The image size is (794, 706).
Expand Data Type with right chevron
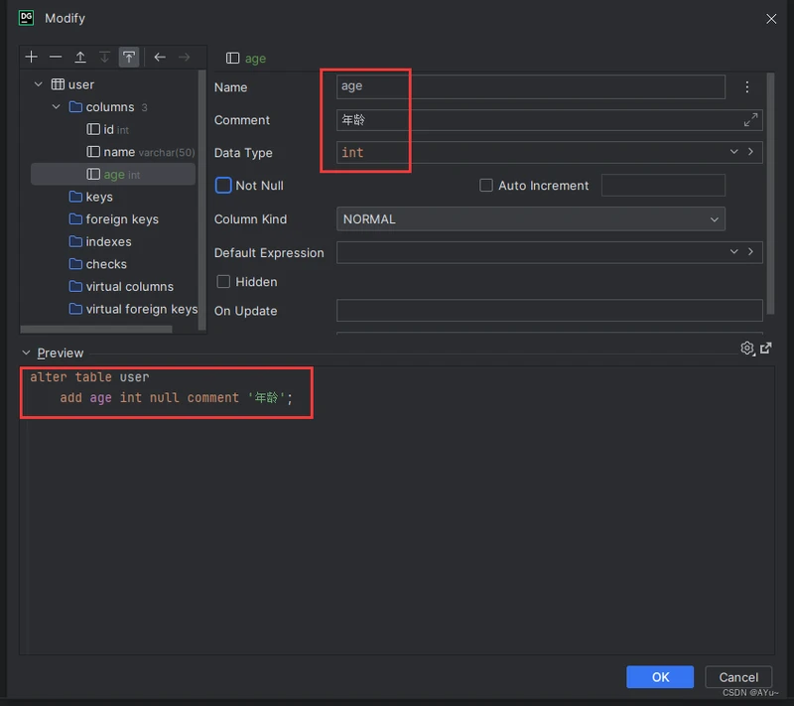750,152
